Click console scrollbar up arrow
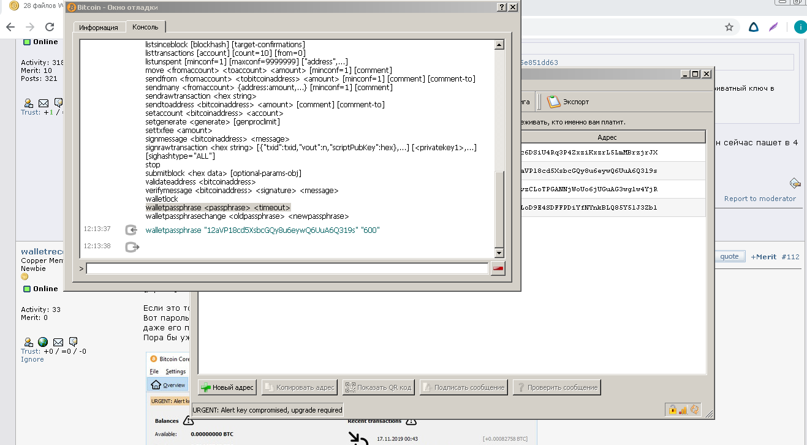807x445 pixels. (x=499, y=45)
